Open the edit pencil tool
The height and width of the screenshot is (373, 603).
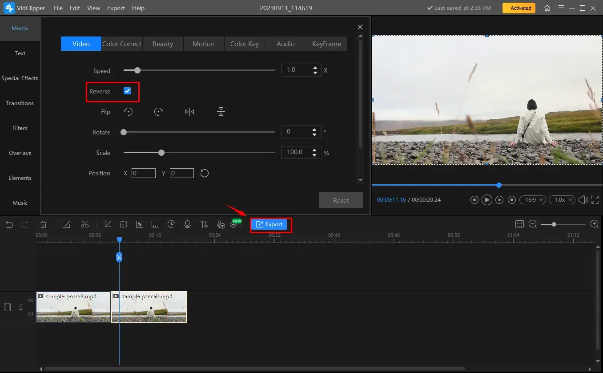point(66,224)
